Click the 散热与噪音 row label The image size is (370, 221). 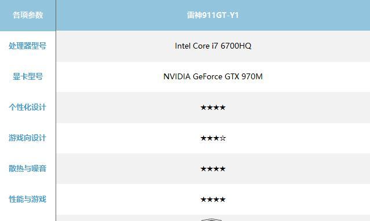28,168
